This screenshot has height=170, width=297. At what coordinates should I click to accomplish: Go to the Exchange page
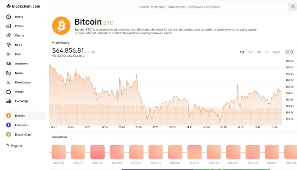(22, 101)
